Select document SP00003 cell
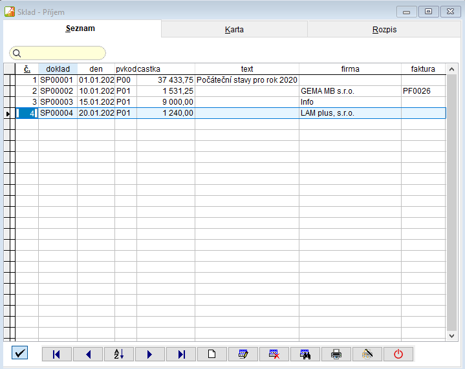This screenshot has width=465, height=369. point(58,102)
